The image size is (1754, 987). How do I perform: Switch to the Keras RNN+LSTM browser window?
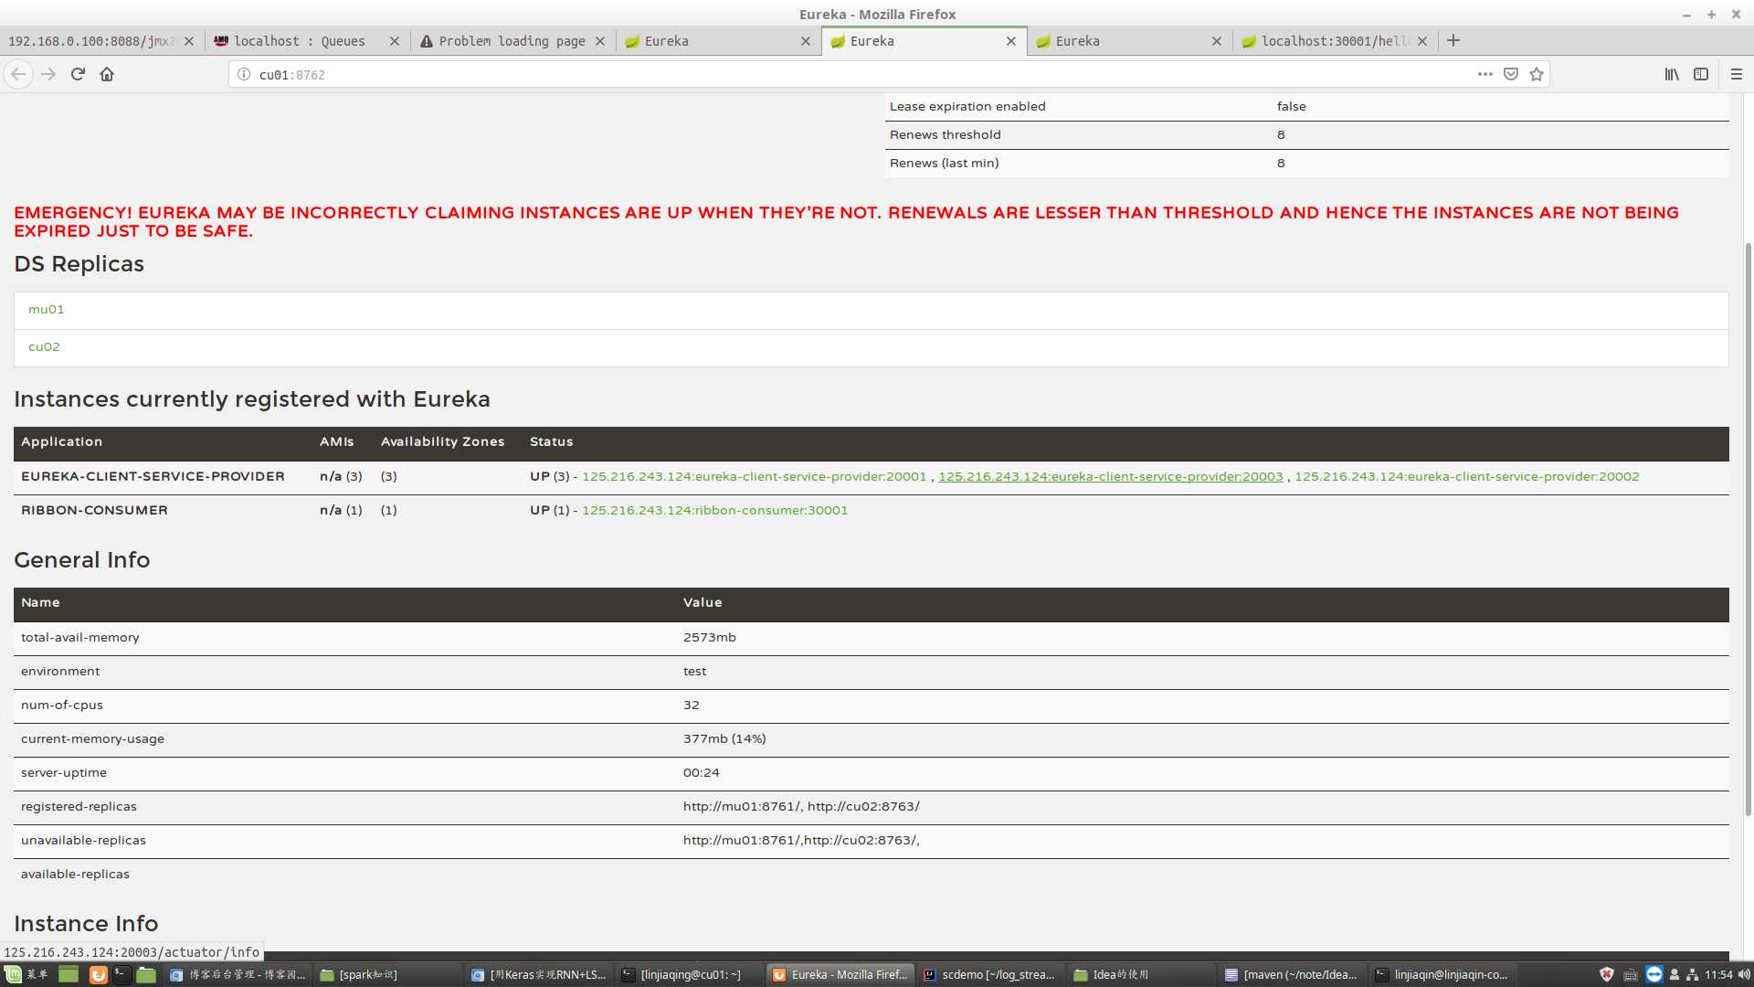[x=539, y=975]
